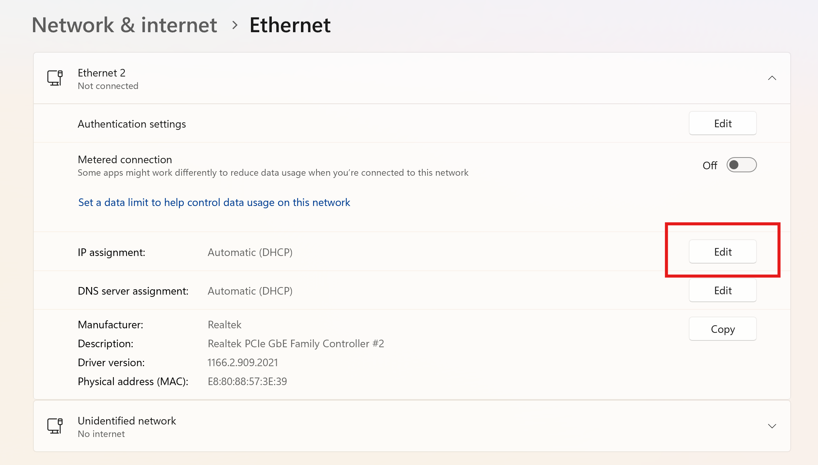Click the Unidentified network adapter icon

point(55,426)
